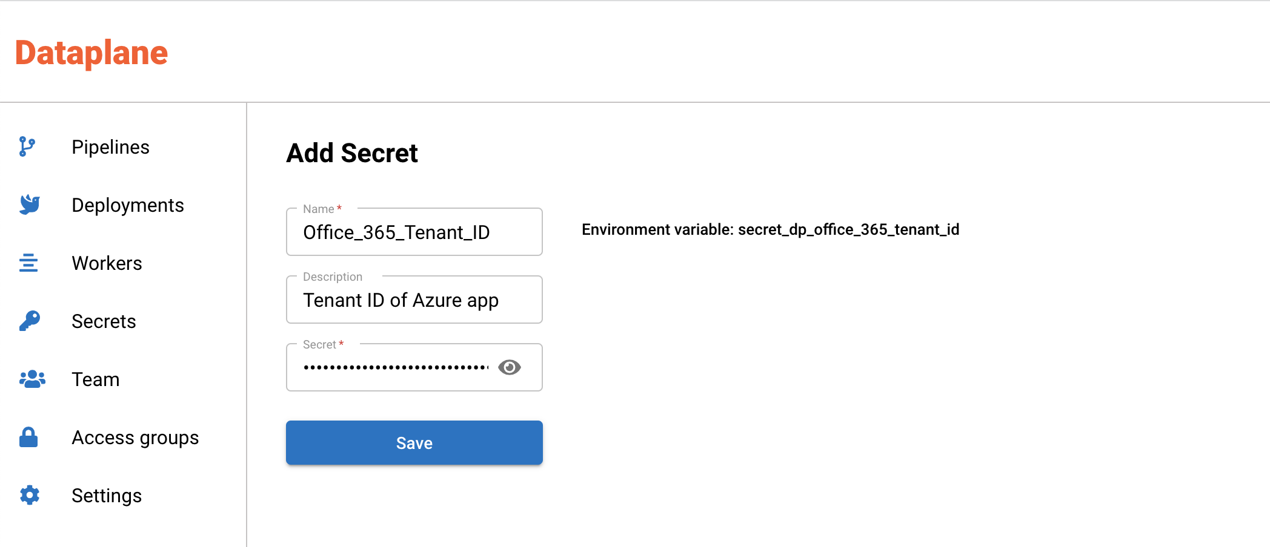
Task: Click the Deployments bird icon
Action: [x=29, y=205]
